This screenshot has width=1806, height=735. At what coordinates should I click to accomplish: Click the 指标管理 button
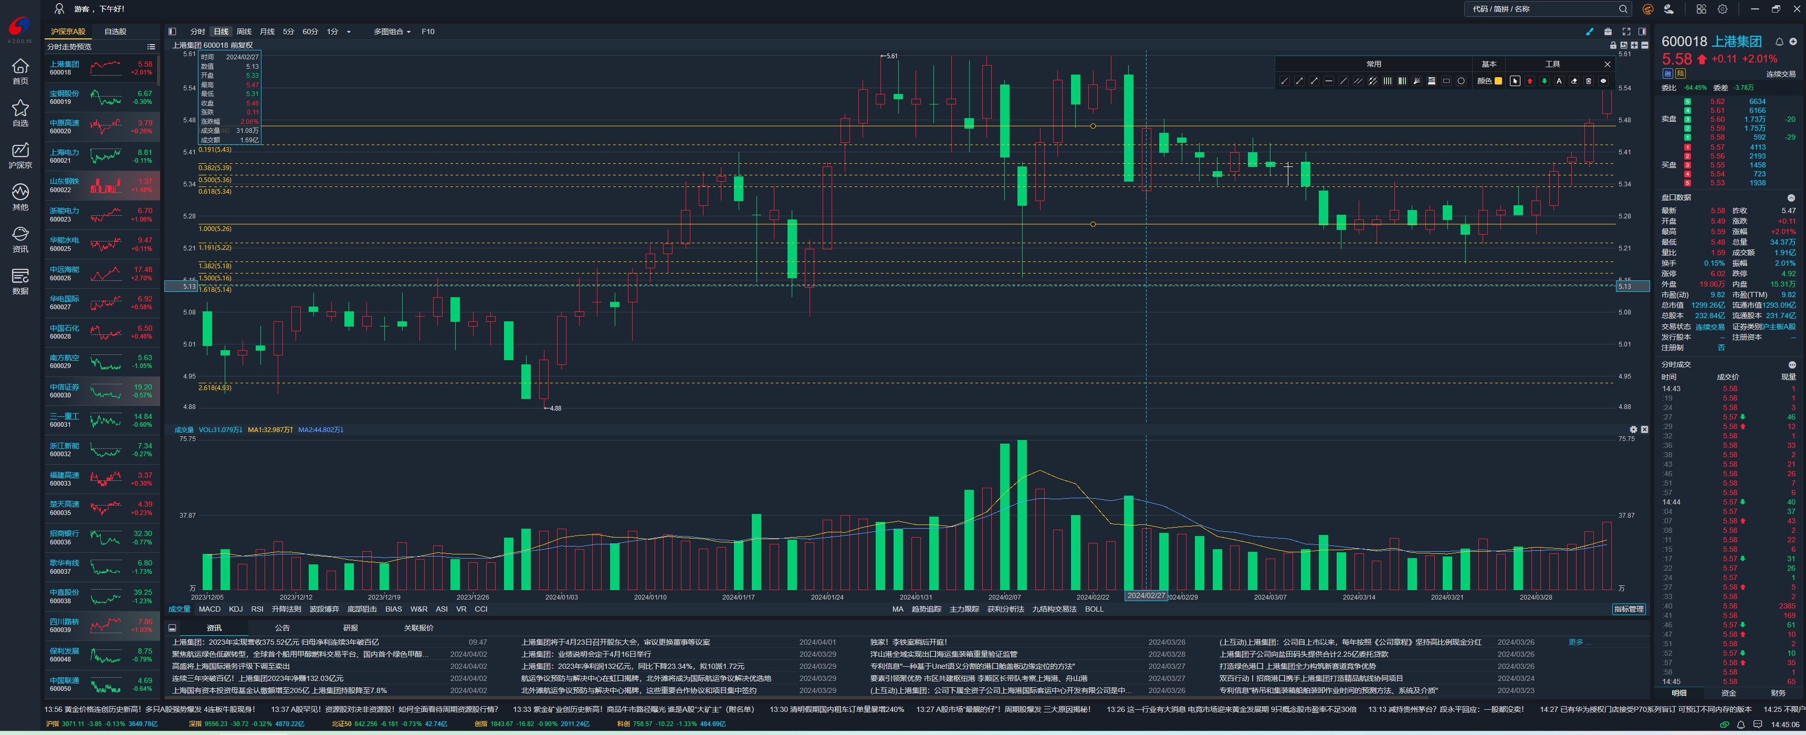1629,609
